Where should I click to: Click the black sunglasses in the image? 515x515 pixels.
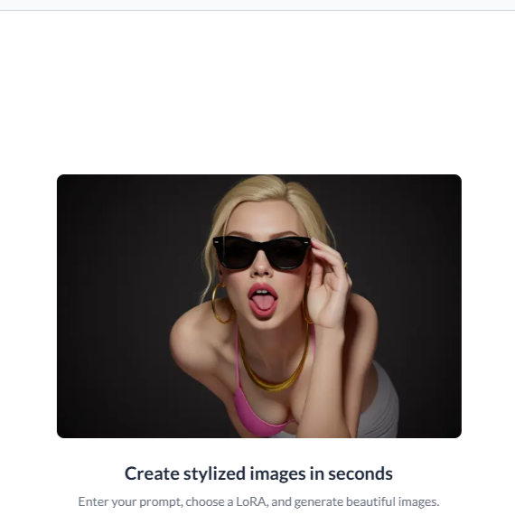pyautogui.click(x=262, y=252)
